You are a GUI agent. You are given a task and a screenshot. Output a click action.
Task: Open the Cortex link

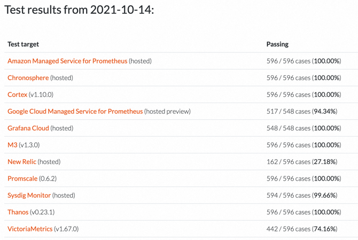tap(17, 95)
